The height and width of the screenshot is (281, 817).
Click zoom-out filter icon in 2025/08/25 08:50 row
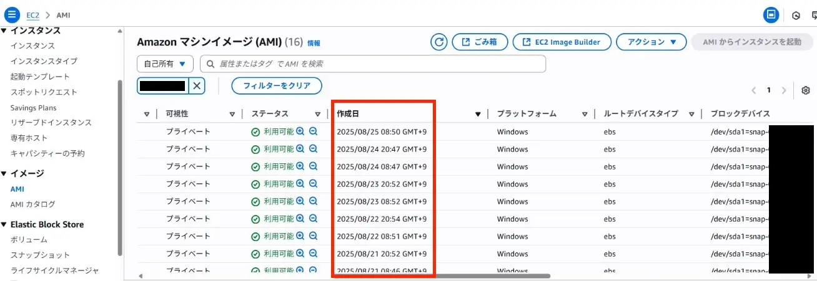point(314,131)
